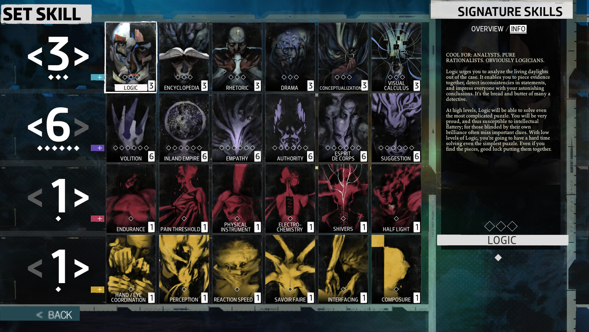The height and width of the screenshot is (332, 589).
Task: Select the Drama skill card
Action: click(x=290, y=57)
